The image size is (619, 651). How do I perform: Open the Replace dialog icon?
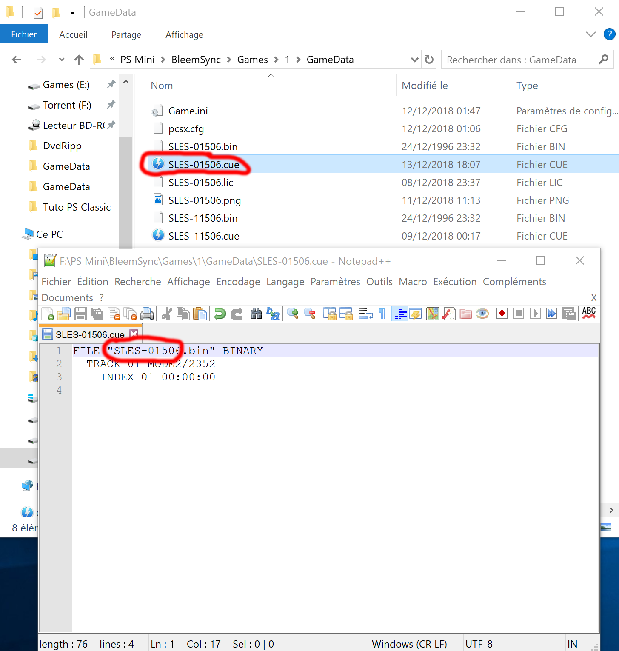273,314
